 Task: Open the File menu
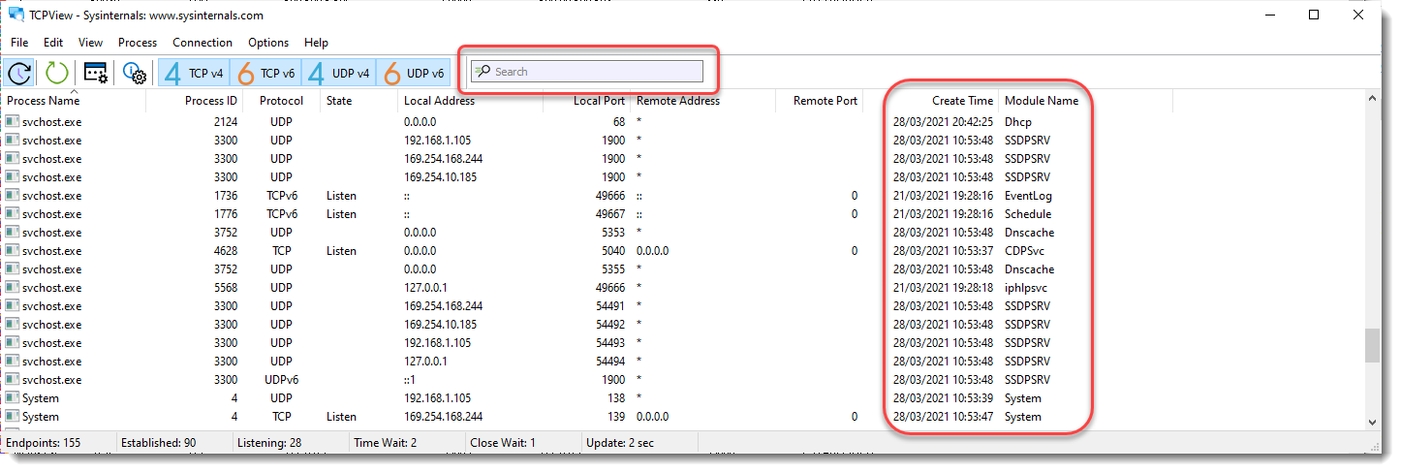tap(19, 43)
